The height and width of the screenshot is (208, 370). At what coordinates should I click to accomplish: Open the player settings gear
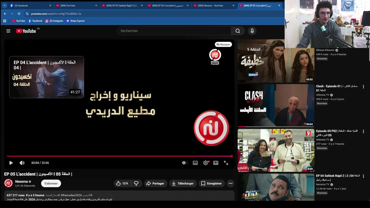[206, 163]
